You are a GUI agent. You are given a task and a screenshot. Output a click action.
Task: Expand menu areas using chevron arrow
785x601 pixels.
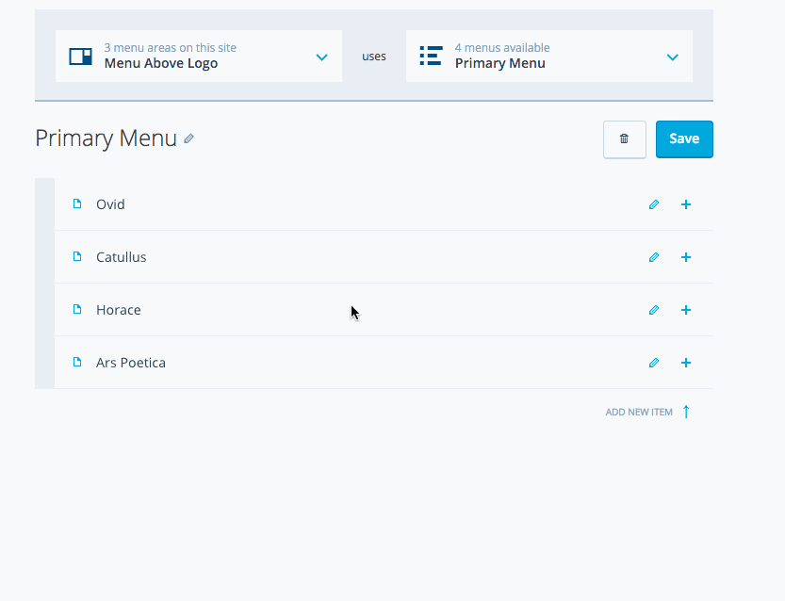click(x=322, y=57)
